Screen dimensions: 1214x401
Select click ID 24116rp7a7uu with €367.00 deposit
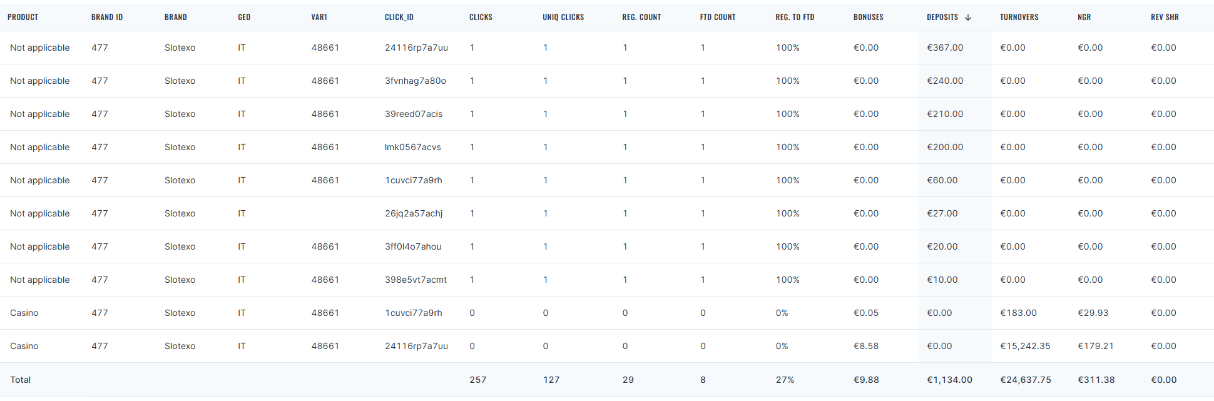click(416, 48)
